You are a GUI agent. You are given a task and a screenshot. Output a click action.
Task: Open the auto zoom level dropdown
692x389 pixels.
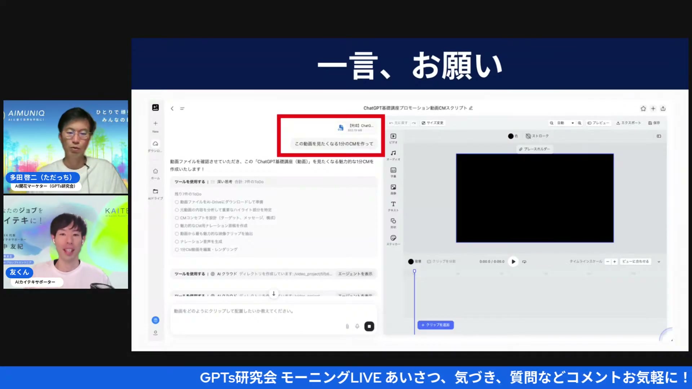coord(565,123)
